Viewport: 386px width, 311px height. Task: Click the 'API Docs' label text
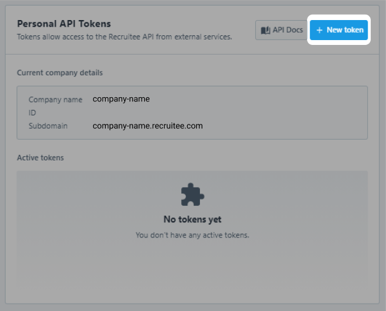coord(288,30)
